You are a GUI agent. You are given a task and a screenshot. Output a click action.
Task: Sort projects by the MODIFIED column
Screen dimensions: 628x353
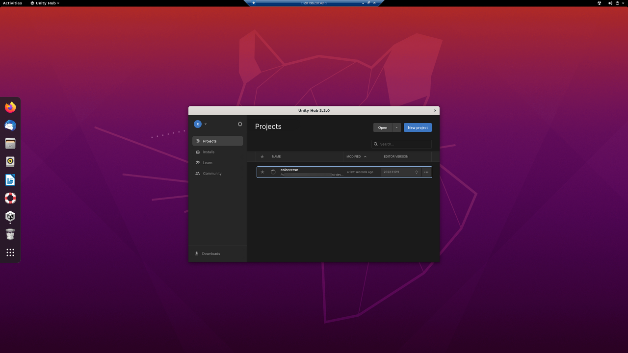point(356,156)
